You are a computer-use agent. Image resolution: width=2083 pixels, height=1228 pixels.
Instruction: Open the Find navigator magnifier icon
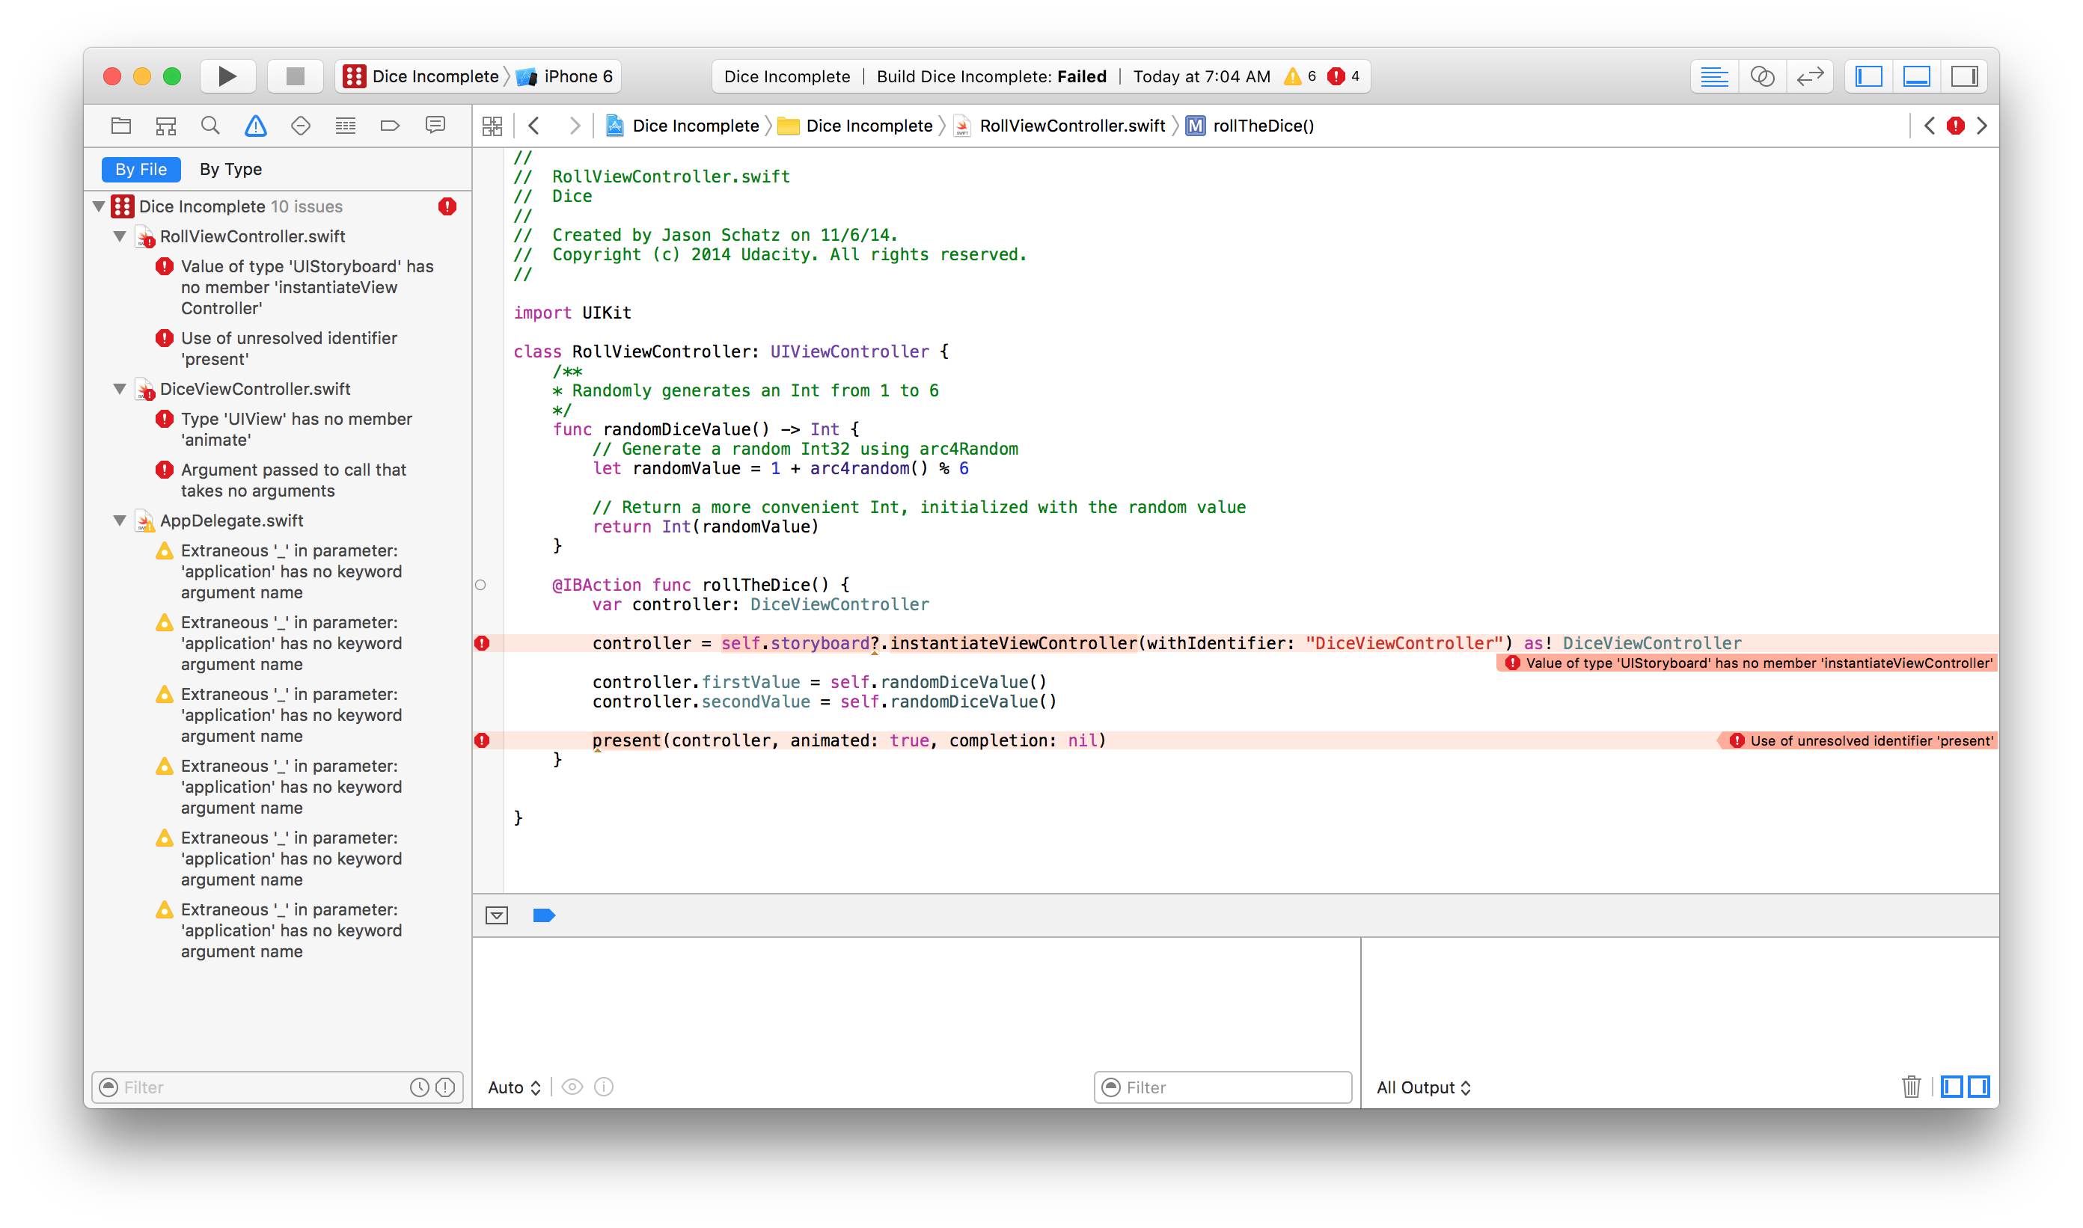tap(210, 126)
